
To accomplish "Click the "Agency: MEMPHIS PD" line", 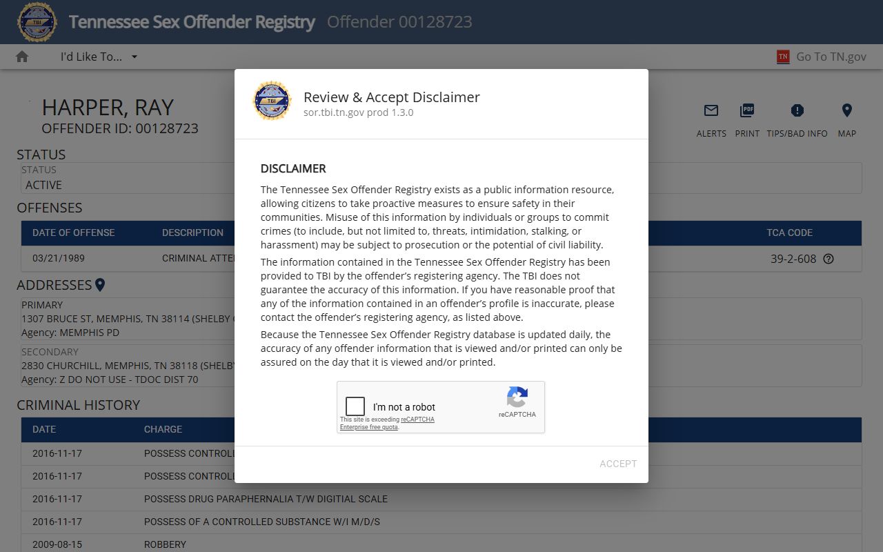I will pyautogui.click(x=70, y=333).
